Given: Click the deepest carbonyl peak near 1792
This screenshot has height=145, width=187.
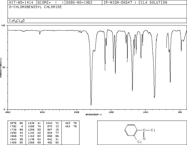Looking at the screenshot, I should coord(91,105).
